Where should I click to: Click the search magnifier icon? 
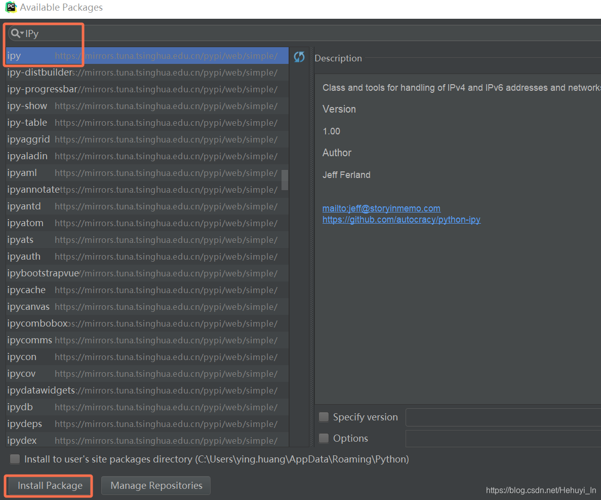click(x=16, y=33)
